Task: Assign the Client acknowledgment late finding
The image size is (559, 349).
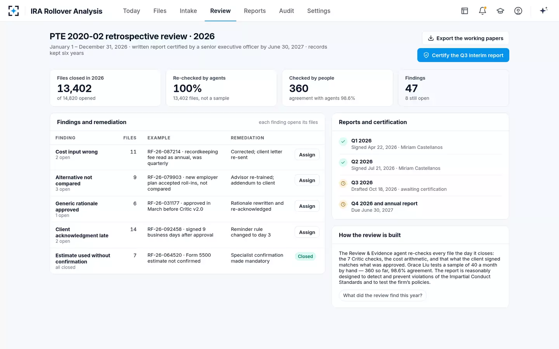Action: pos(307,232)
